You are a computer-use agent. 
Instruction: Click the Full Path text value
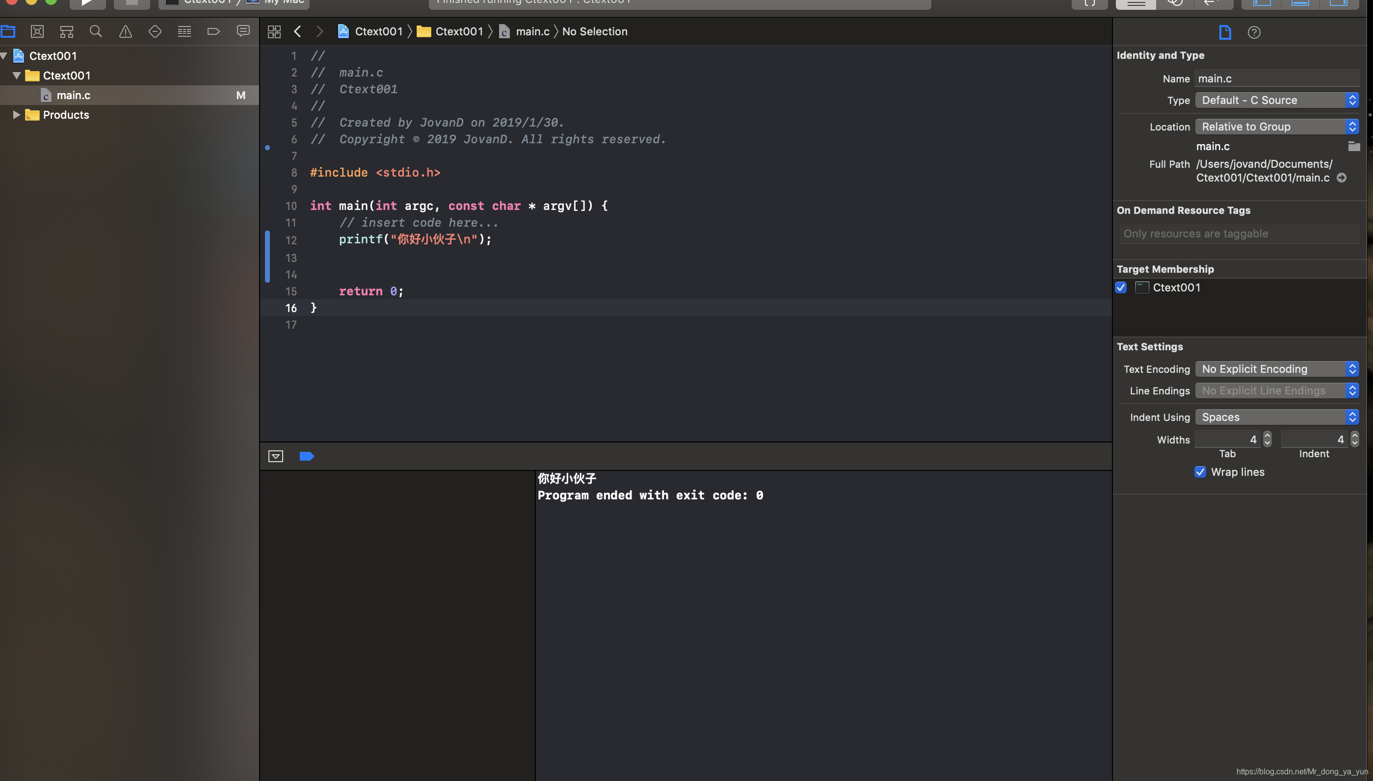tap(1265, 171)
